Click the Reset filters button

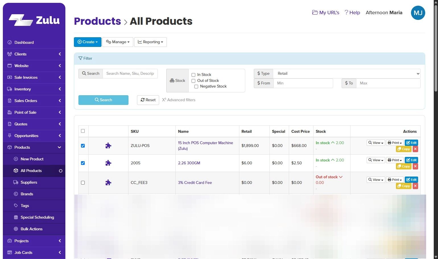point(148,100)
